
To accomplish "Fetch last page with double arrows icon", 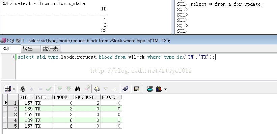I will click(x=68, y=89).
